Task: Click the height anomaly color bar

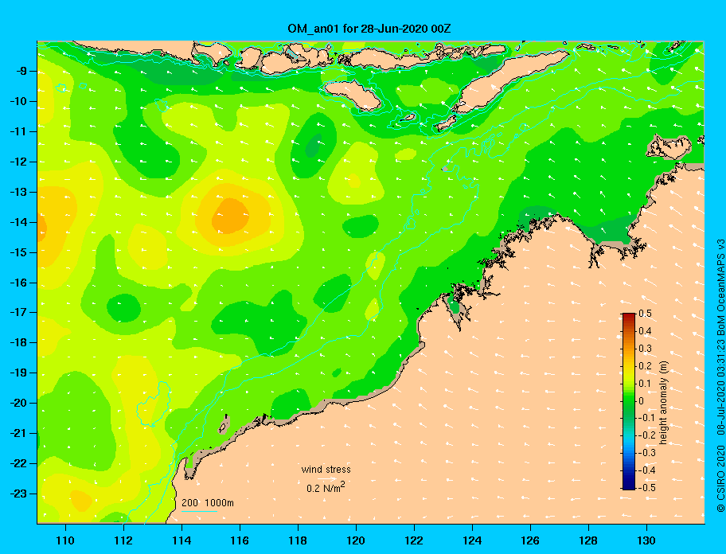Action: [629, 401]
